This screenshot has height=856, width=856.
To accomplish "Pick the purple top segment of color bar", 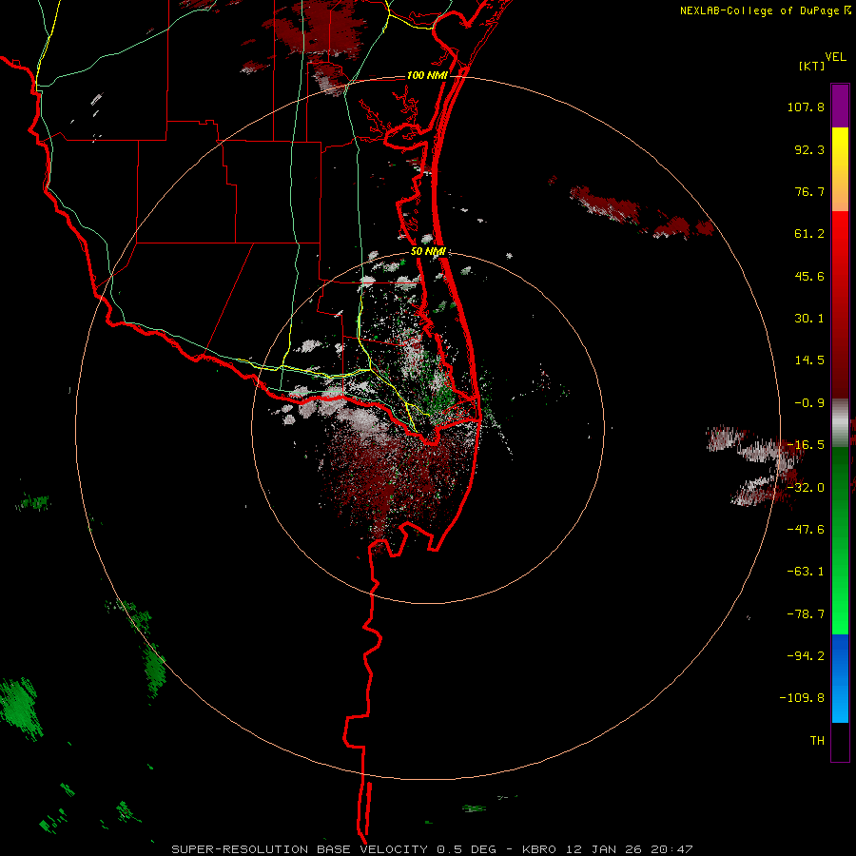I will click(840, 106).
